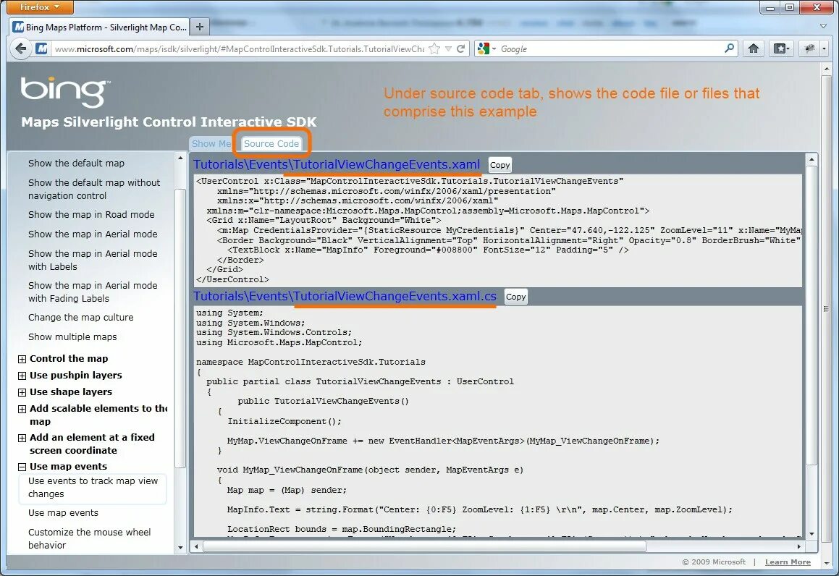Expand the Use shape layers section
Viewport: 839px width, 576px height.
22,392
